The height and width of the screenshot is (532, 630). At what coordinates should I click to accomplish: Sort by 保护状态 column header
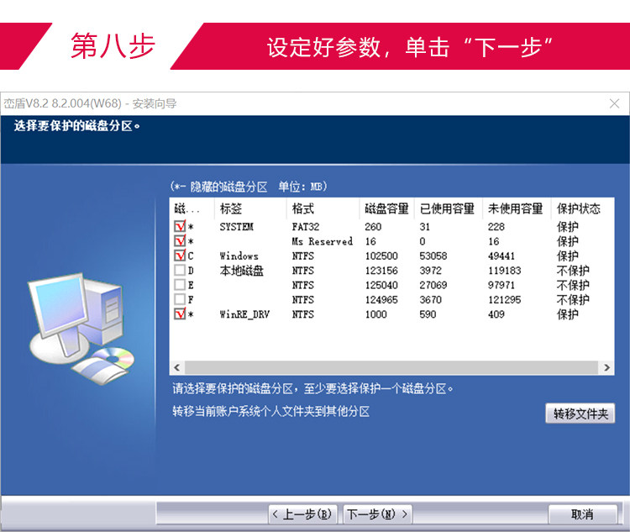pos(582,208)
